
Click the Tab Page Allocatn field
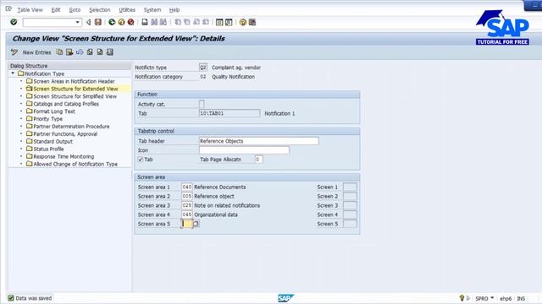258,160
